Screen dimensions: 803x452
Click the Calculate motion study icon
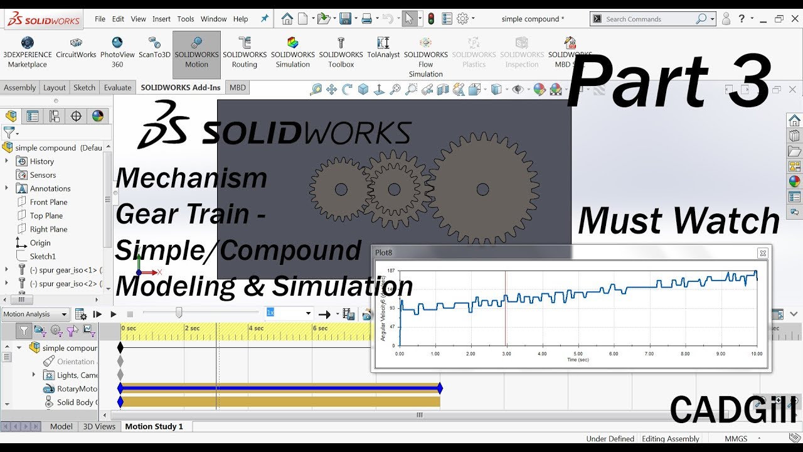[x=81, y=314]
